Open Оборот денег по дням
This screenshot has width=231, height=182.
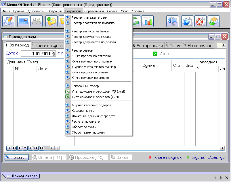98,132
